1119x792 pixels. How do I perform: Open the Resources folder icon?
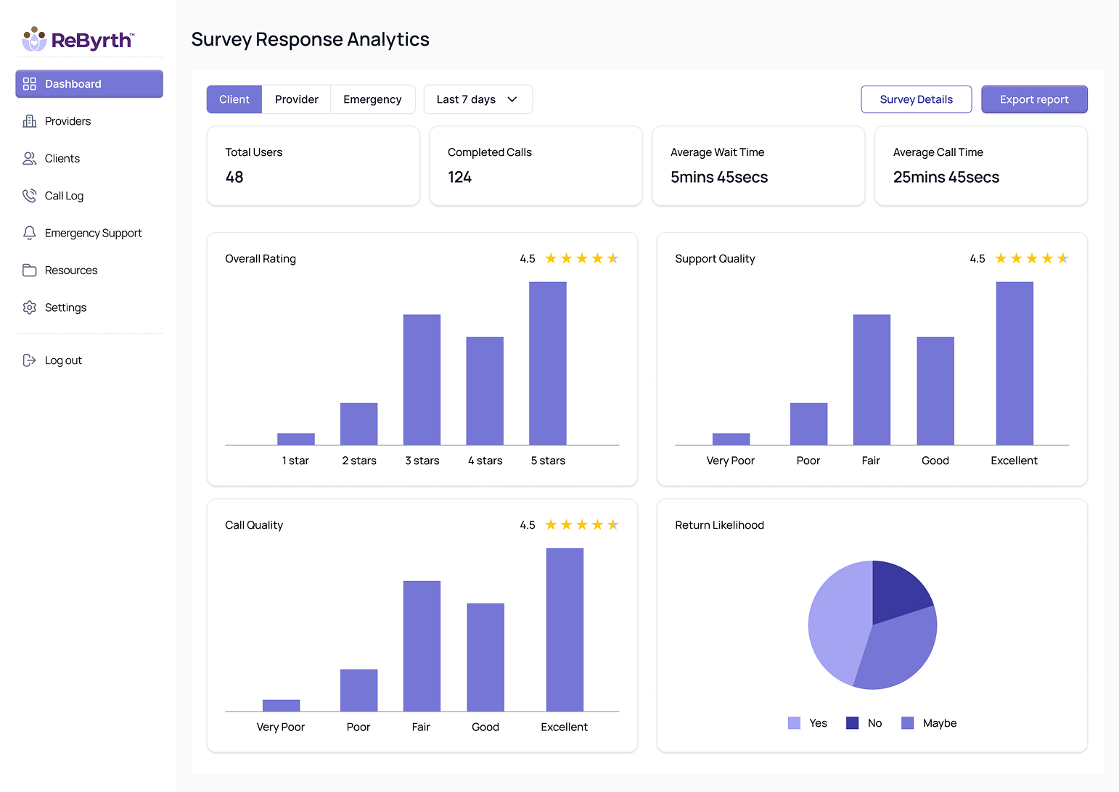point(30,271)
